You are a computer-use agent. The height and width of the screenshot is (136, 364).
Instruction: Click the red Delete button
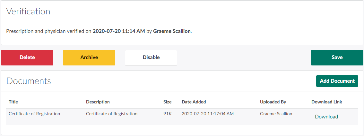[27, 57]
